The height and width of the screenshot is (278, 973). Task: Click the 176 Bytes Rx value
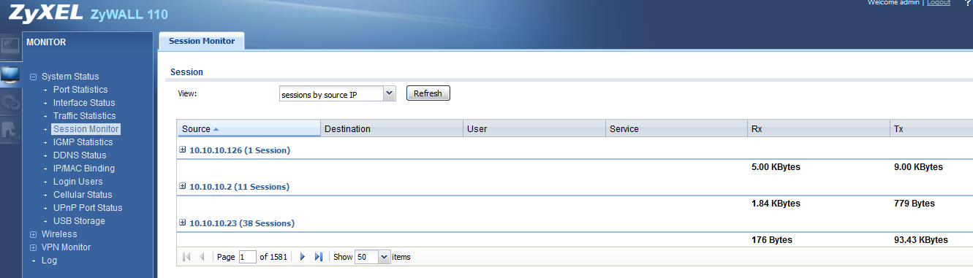click(x=771, y=240)
